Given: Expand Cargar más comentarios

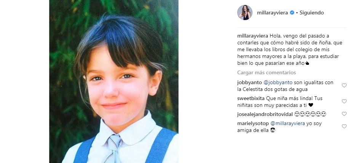Looking at the screenshot, I should coord(266,73).
